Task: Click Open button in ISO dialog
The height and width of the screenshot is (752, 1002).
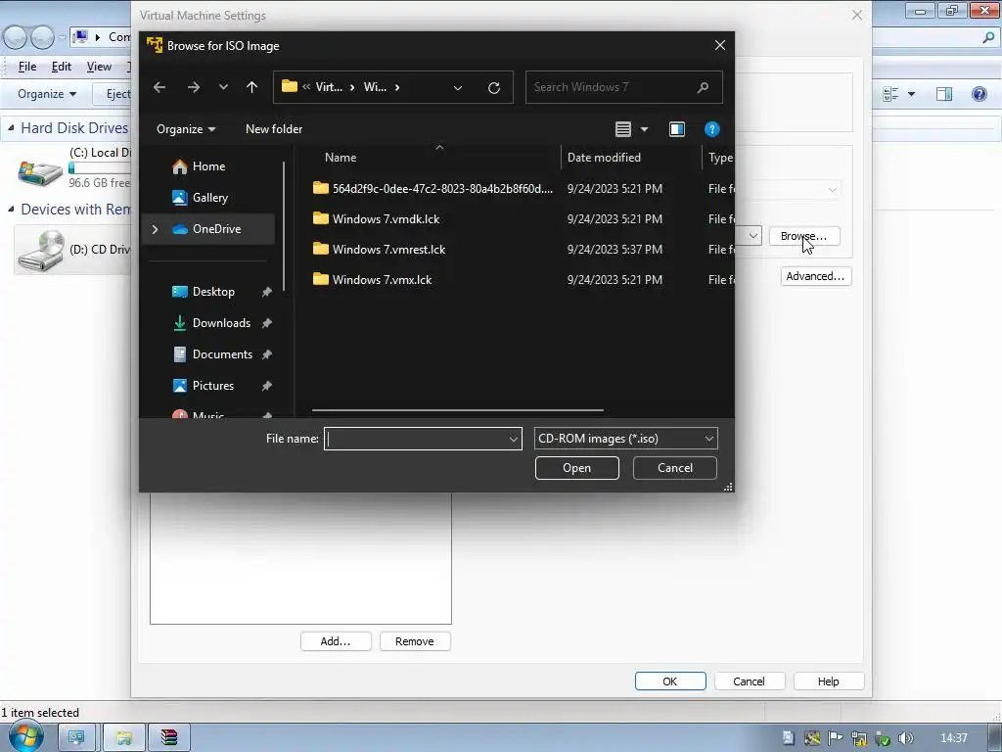Action: [577, 468]
